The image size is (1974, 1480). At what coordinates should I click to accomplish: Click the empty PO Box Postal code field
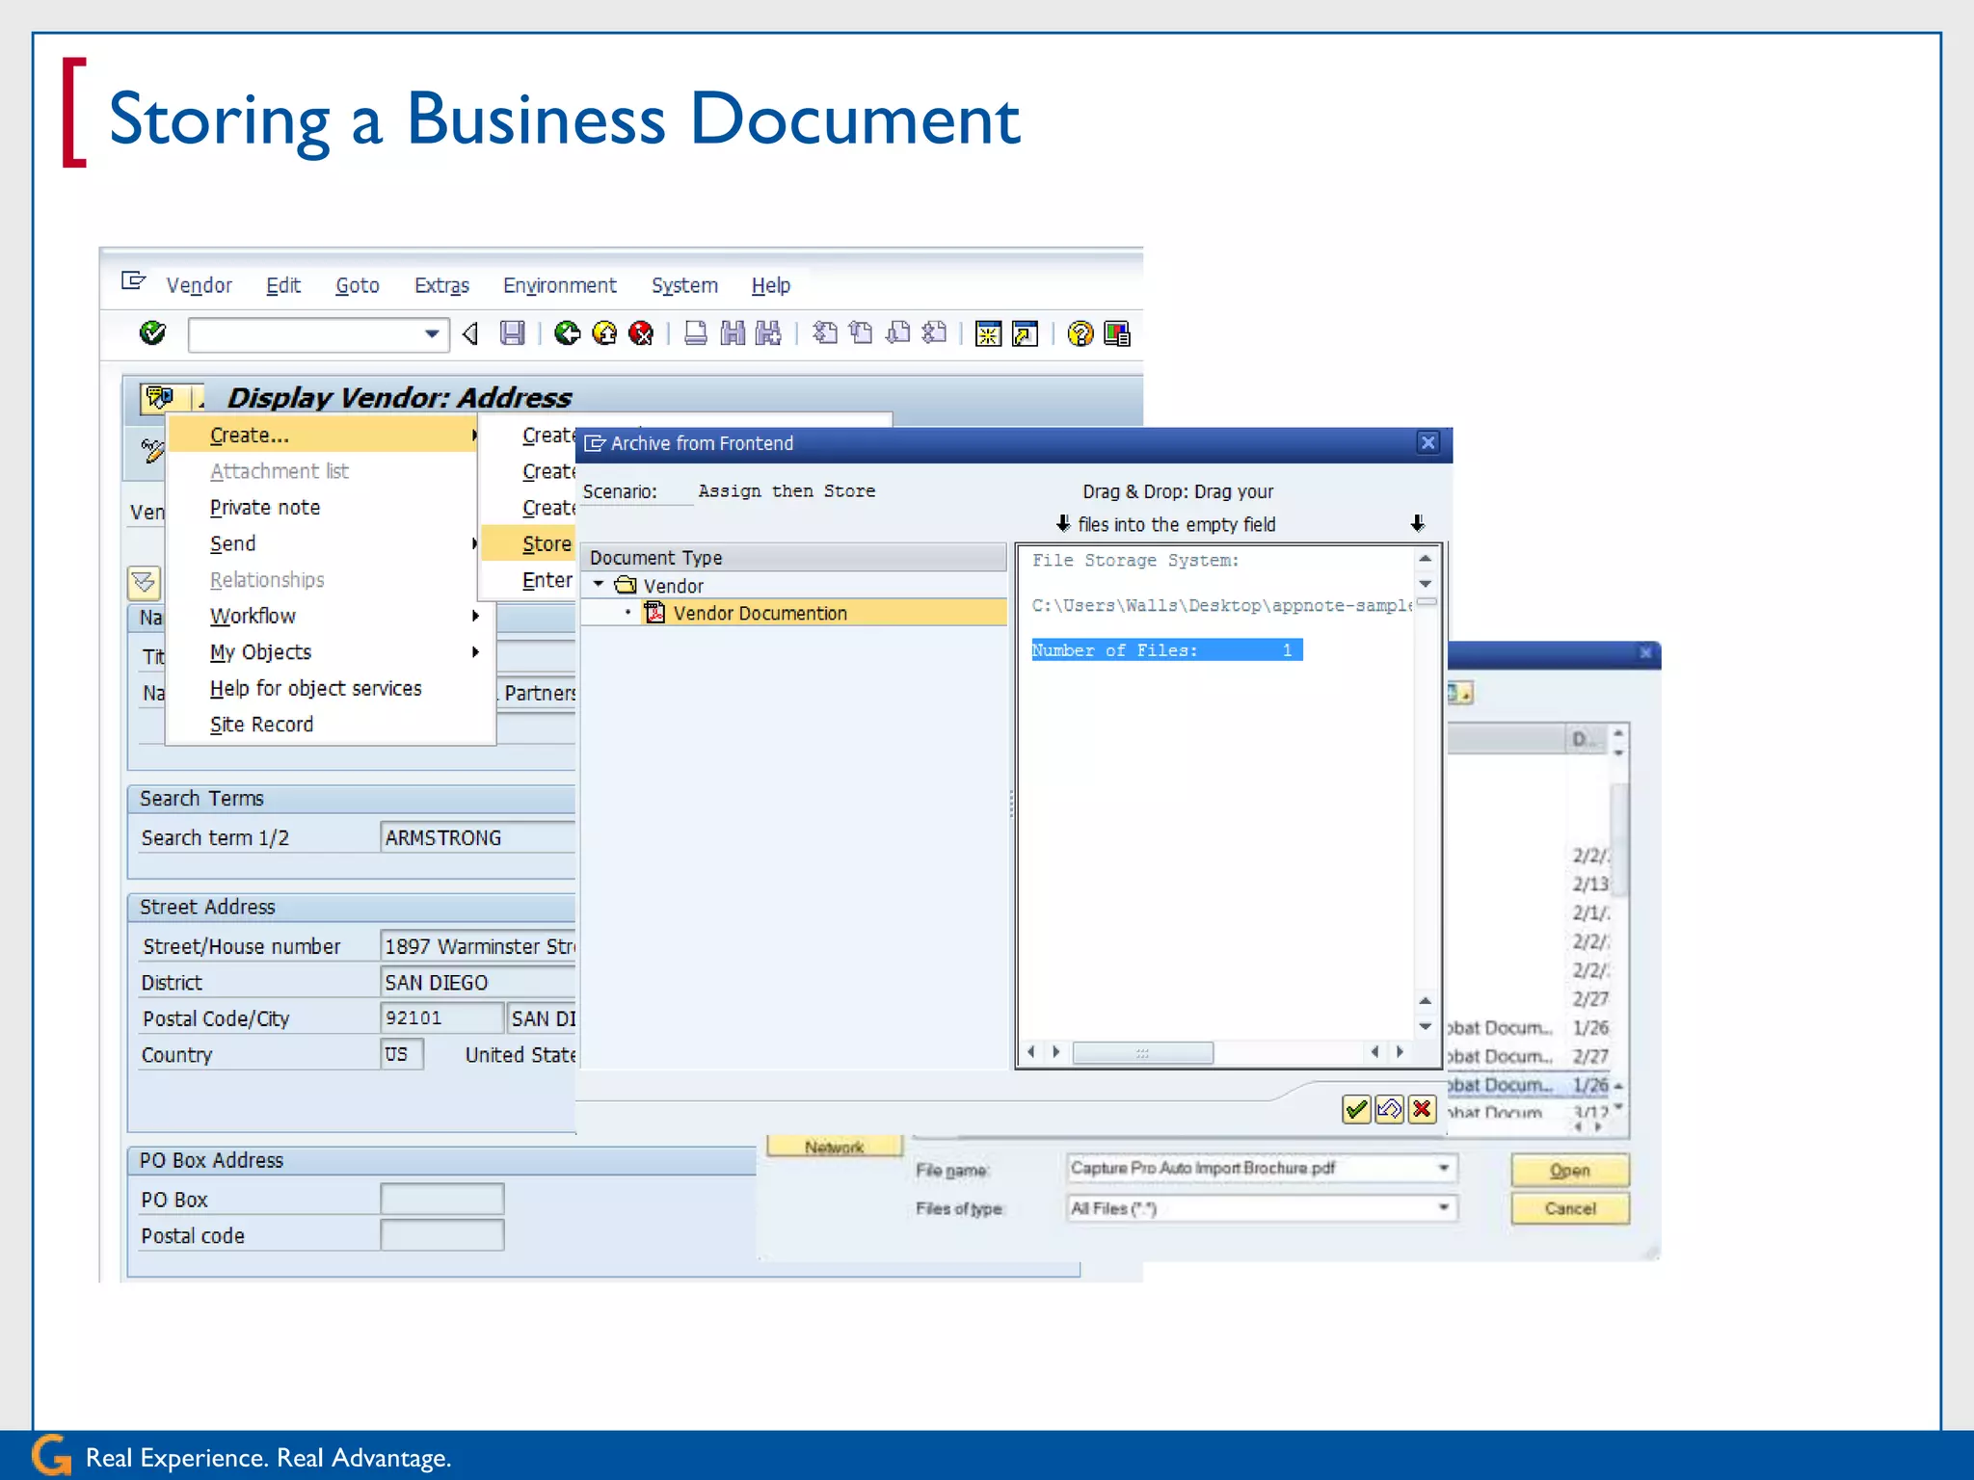pos(441,1235)
